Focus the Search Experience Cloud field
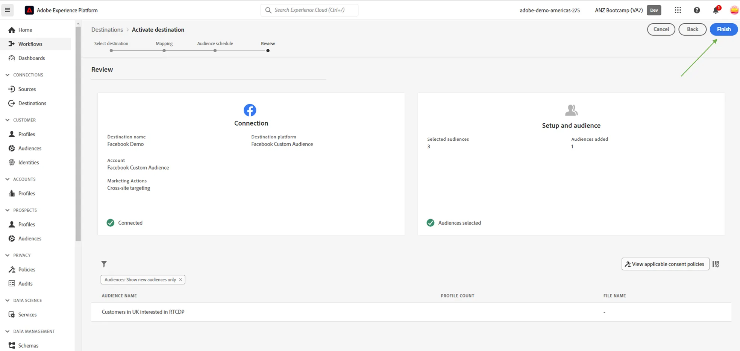The image size is (740, 351). pyautogui.click(x=309, y=10)
